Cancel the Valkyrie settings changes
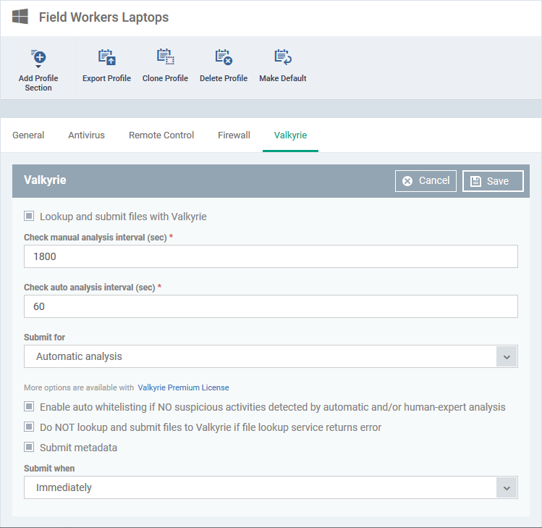Image resolution: width=542 pixels, height=528 pixels. click(425, 181)
